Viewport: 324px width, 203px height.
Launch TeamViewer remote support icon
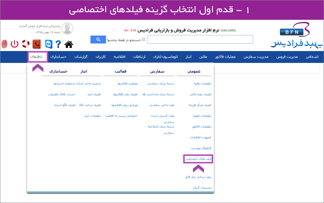pyautogui.click(x=47, y=44)
